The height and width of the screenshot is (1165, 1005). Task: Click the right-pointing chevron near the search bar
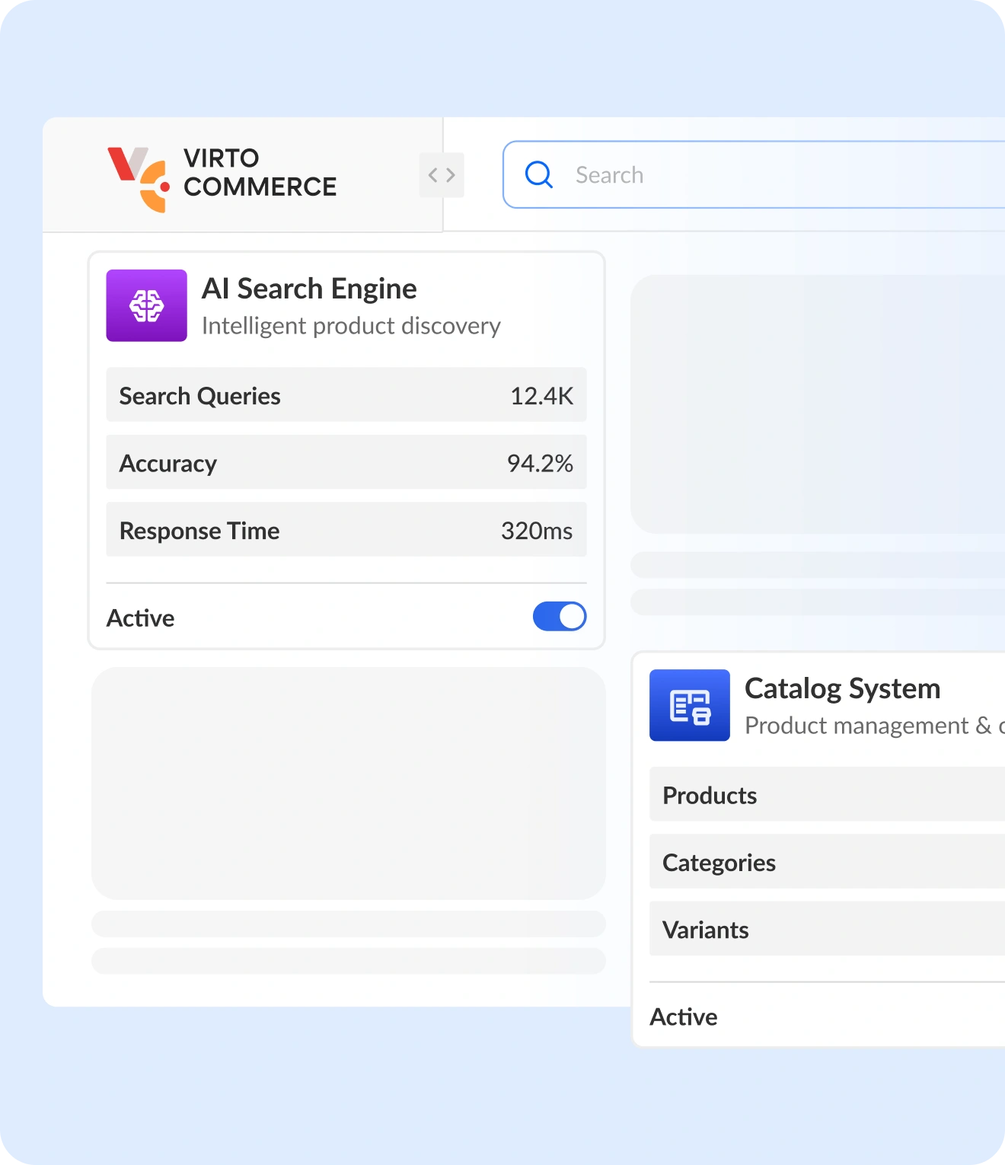click(x=449, y=174)
